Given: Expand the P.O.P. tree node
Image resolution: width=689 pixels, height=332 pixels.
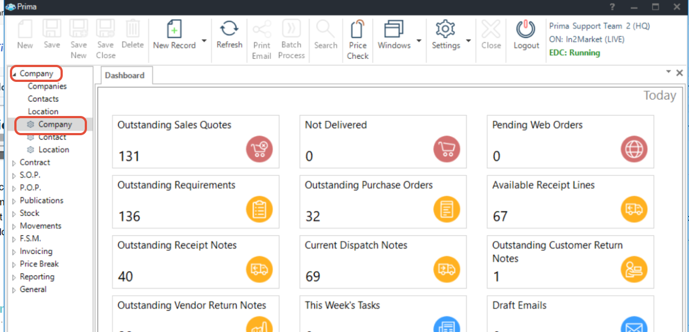Looking at the screenshot, I should click(x=14, y=188).
